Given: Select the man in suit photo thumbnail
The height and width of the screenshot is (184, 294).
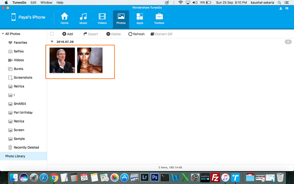Looking at the screenshot, I should 62,60.
